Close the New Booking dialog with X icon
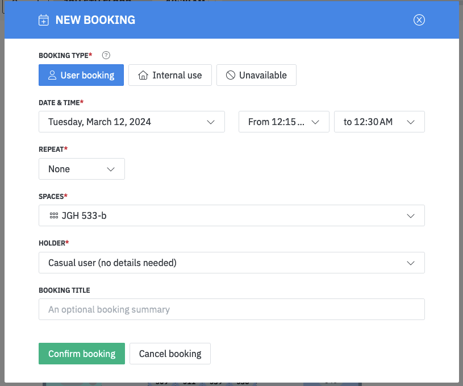The width and height of the screenshot is (463, 386). point(419,20)
